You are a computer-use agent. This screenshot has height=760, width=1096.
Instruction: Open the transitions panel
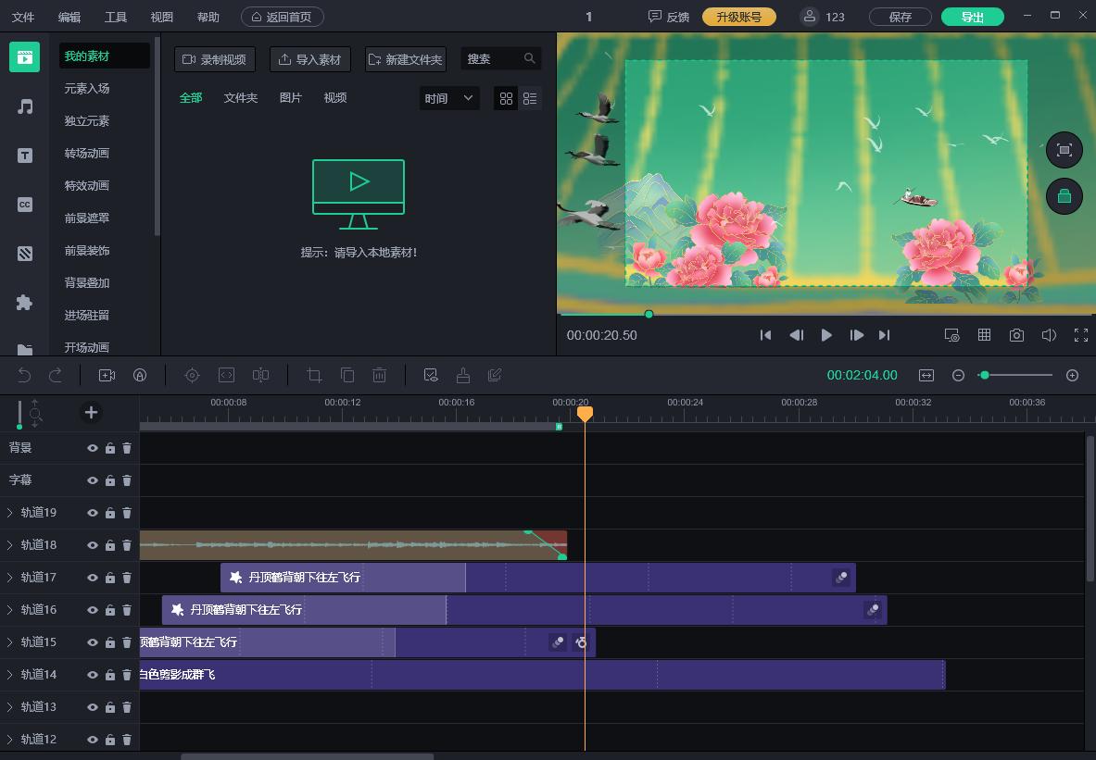(x=23, y=253)
